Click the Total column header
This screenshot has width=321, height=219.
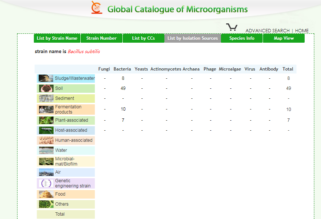(288, 69)
